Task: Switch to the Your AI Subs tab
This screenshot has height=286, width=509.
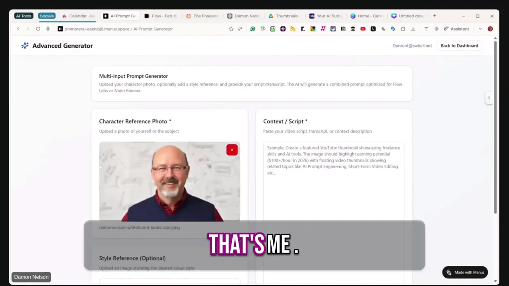Action: (326, 16)
